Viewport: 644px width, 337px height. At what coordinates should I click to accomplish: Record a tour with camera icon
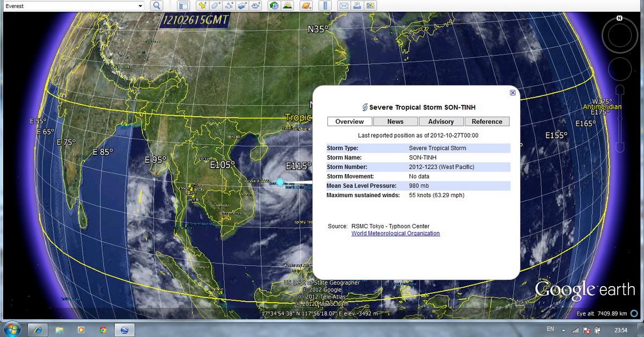(x=256, y=5)
